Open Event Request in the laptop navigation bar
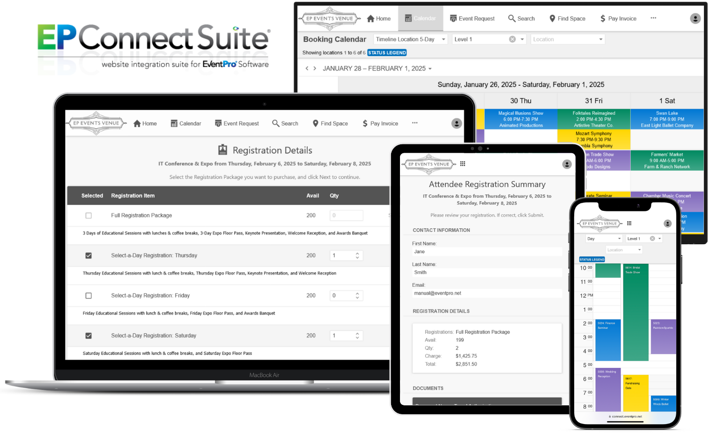 click(237, 123)
